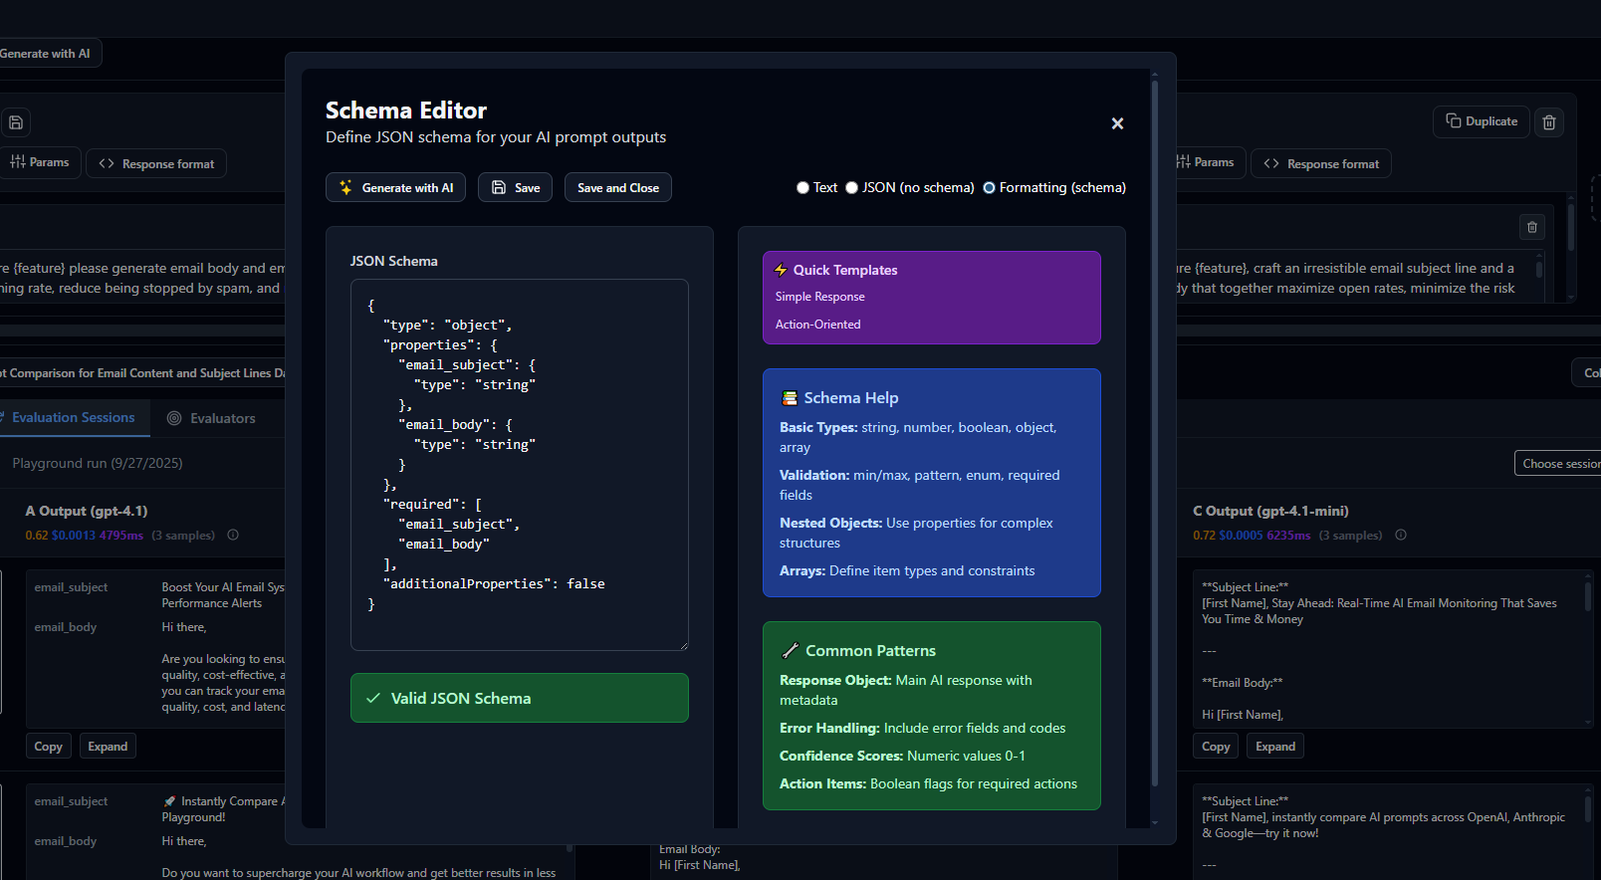Click Save and Close in Schema Editor
This screenshot has width=1601, height=880.
point(617,188)
